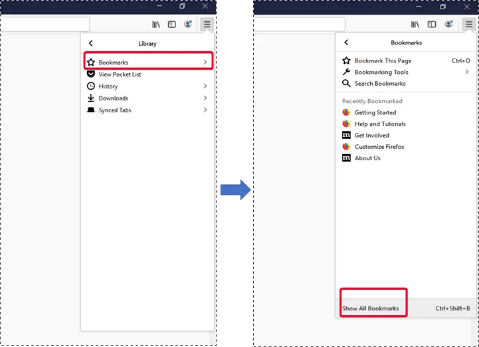
Task: Open View Pocket List entry
Action: coord(148,74)
